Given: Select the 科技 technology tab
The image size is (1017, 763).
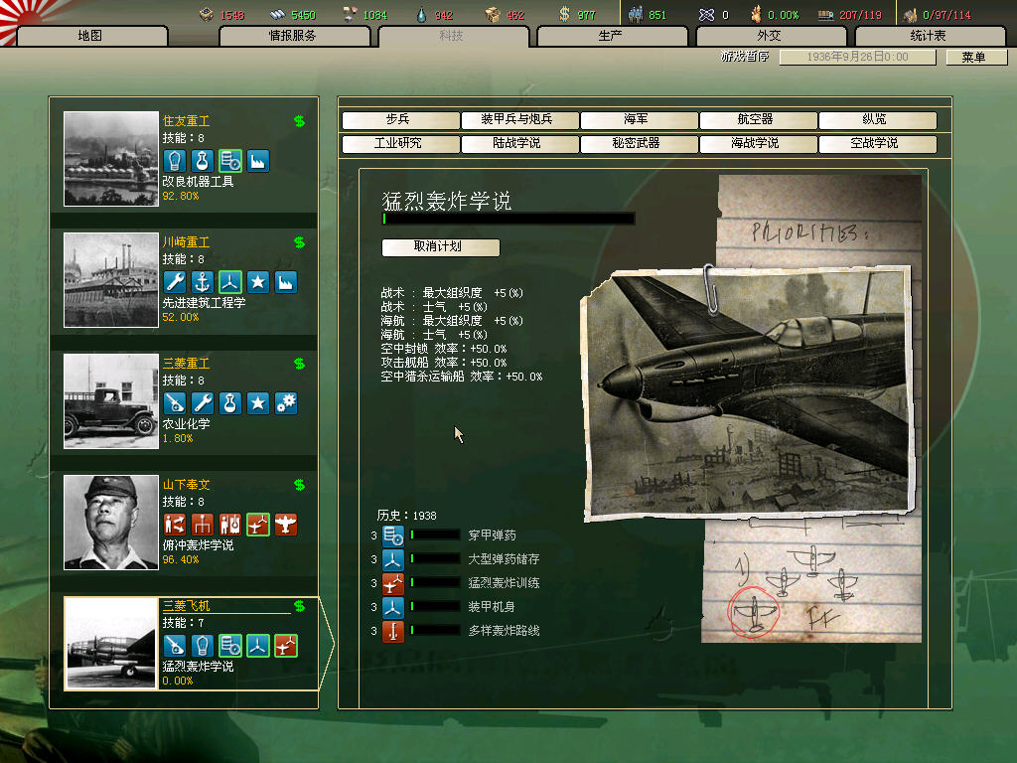Looking at the screenshot, I should click(452, 36).
